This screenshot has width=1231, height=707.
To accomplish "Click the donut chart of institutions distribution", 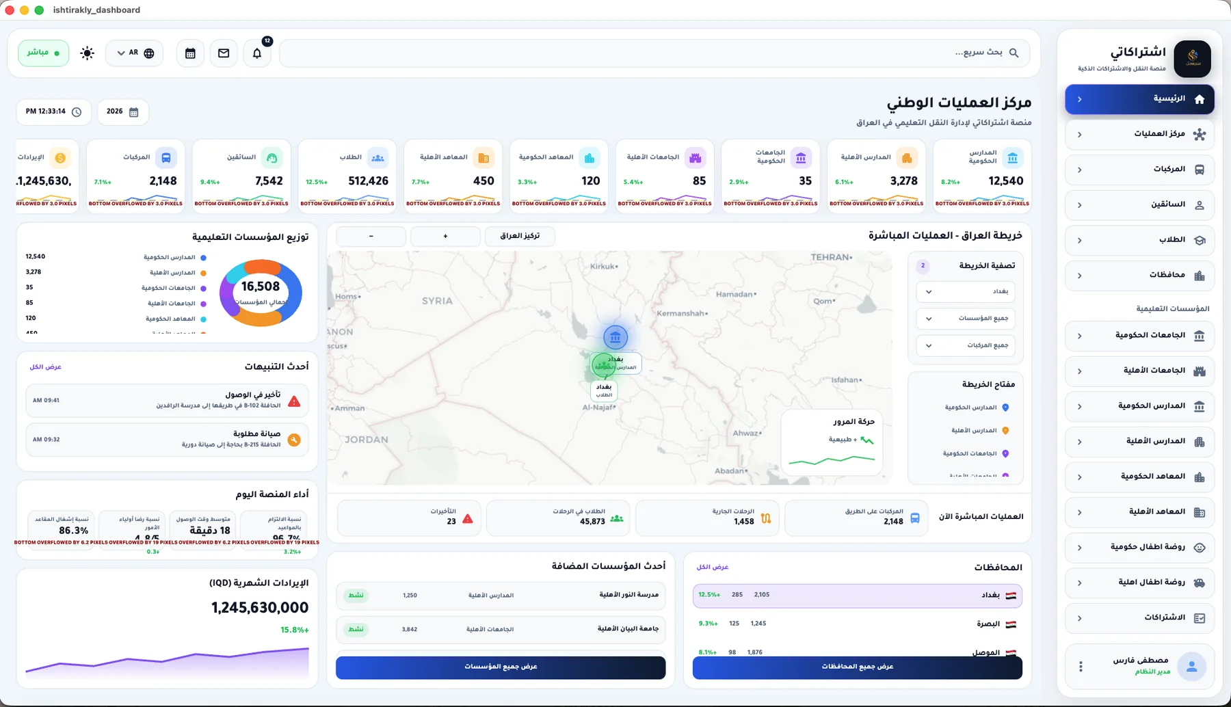I will click(261, 293).
